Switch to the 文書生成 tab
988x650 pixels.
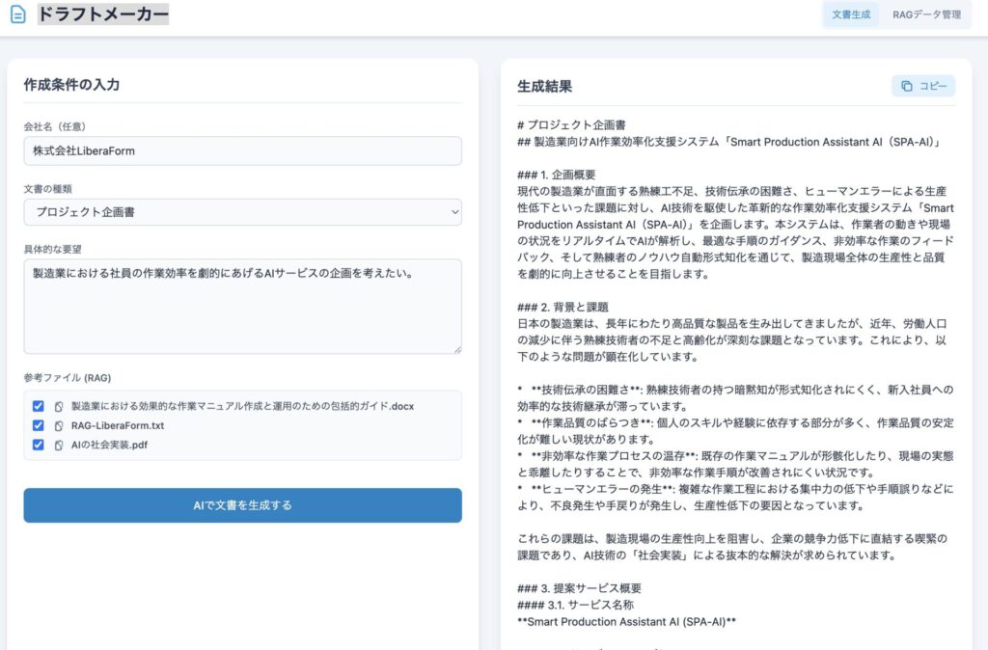(x=851, y=14)
